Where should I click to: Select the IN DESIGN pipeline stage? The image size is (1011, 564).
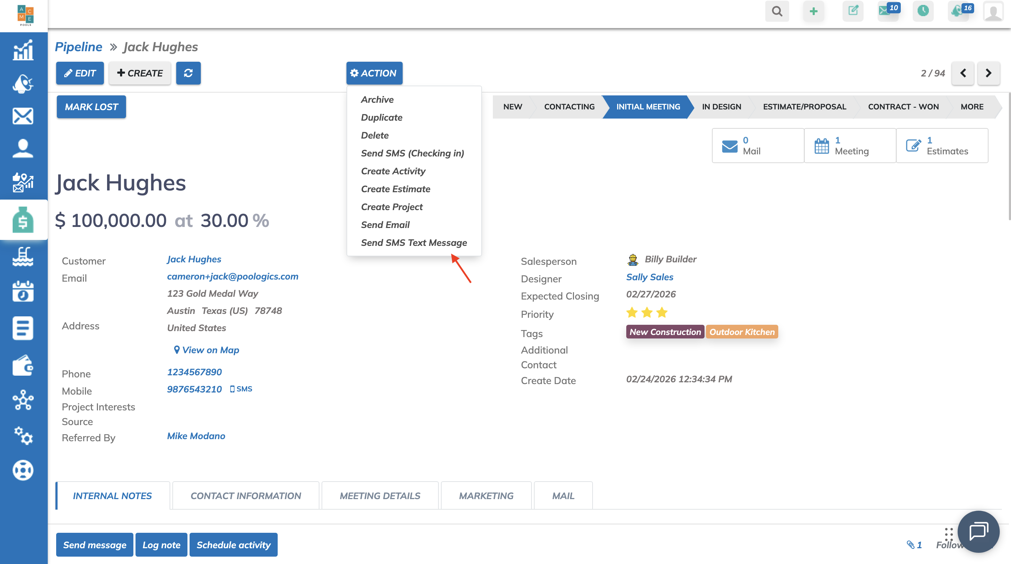tap(721, 107)
